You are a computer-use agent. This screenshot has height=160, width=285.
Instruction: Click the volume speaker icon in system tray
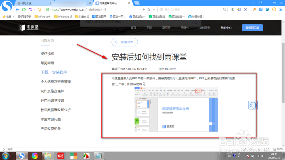pos(263,156)
